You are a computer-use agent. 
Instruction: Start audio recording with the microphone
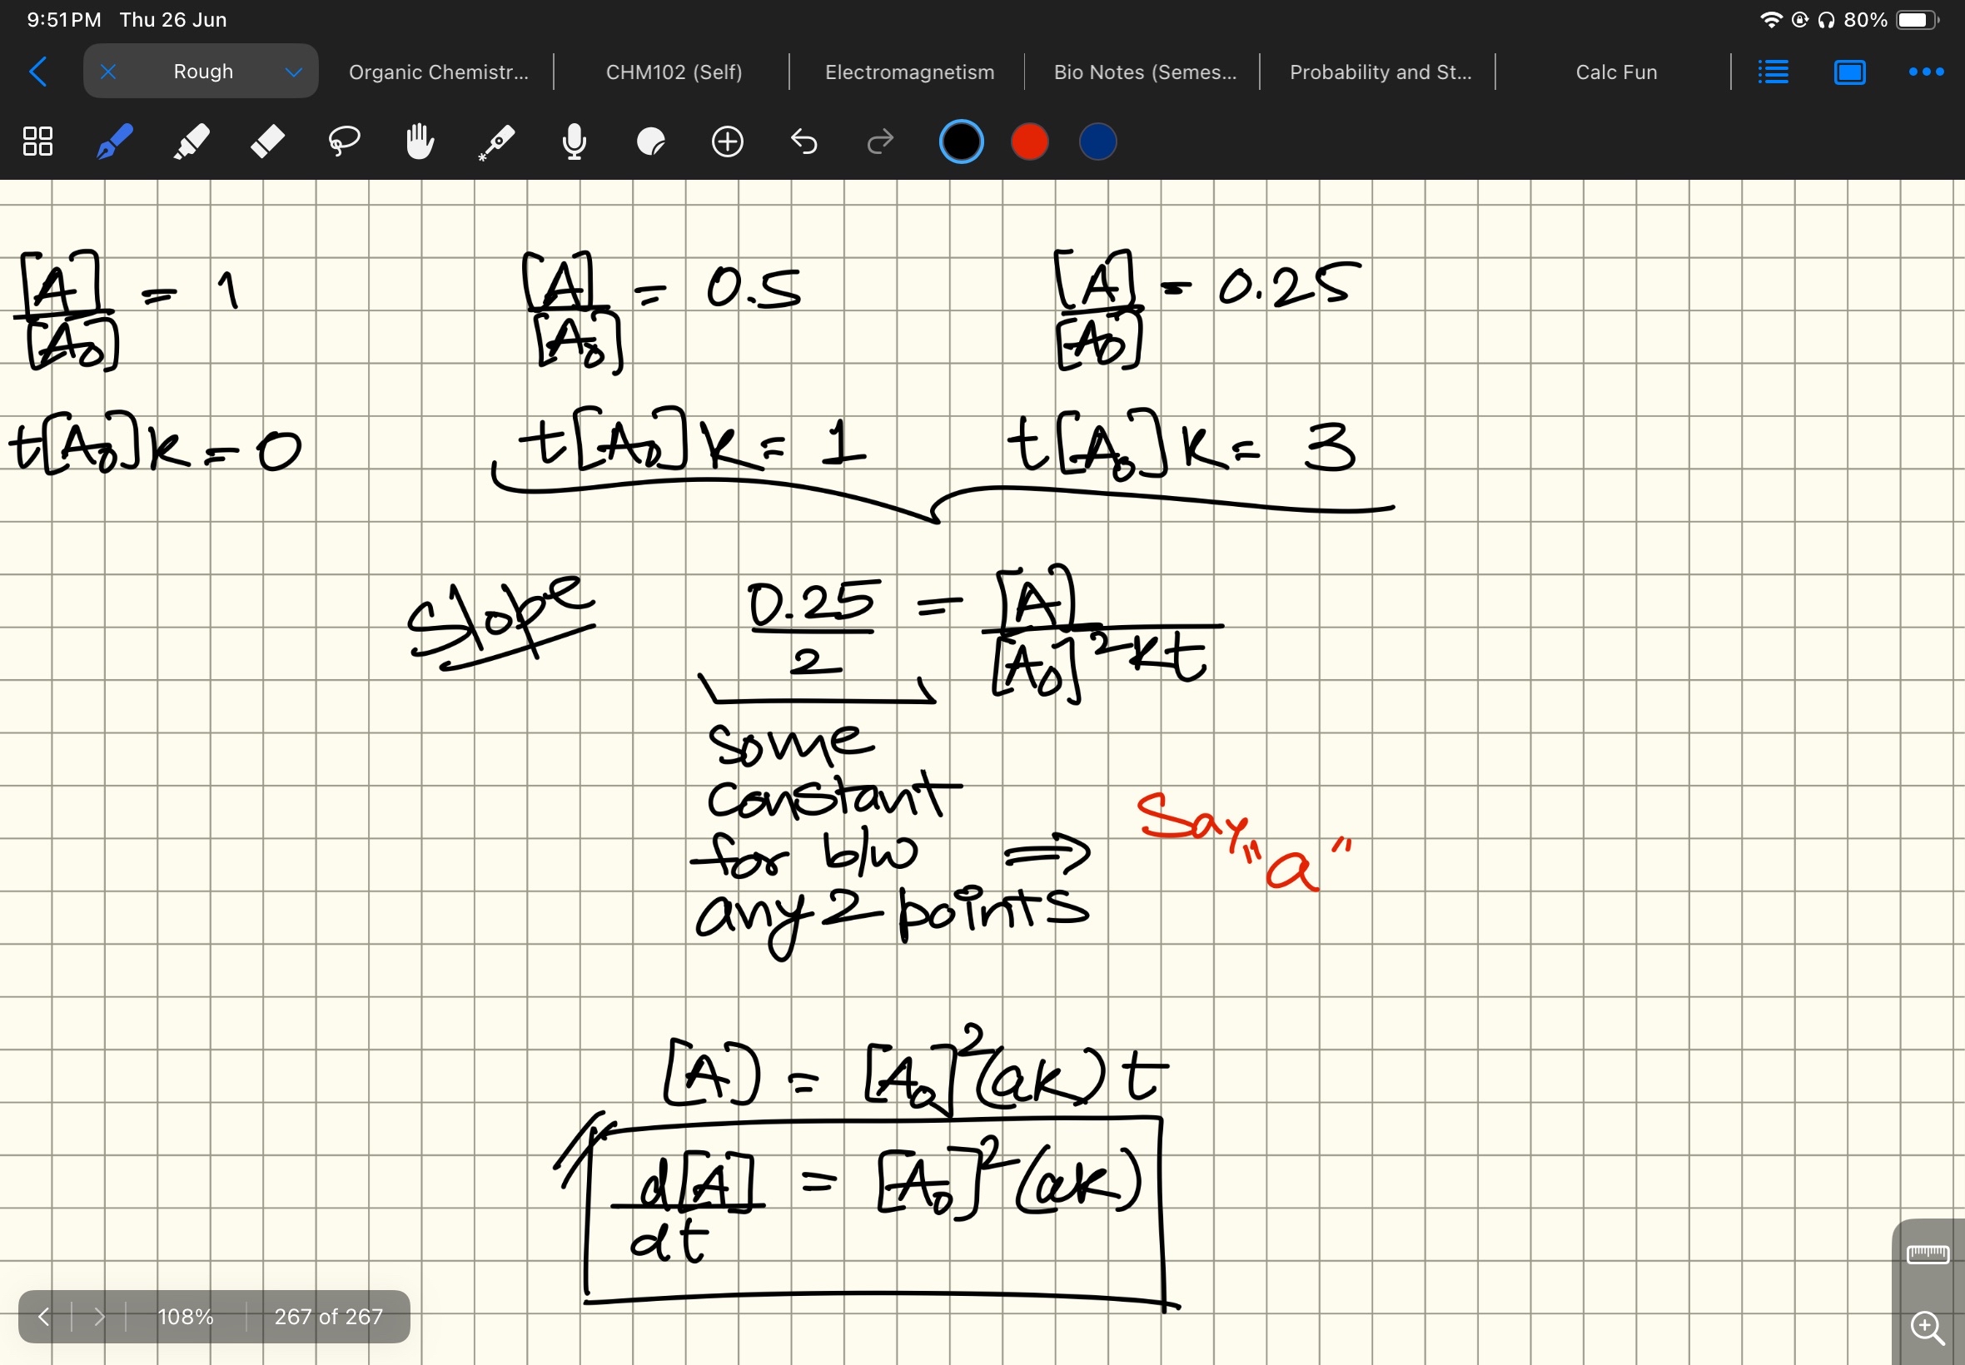[574, 141]
